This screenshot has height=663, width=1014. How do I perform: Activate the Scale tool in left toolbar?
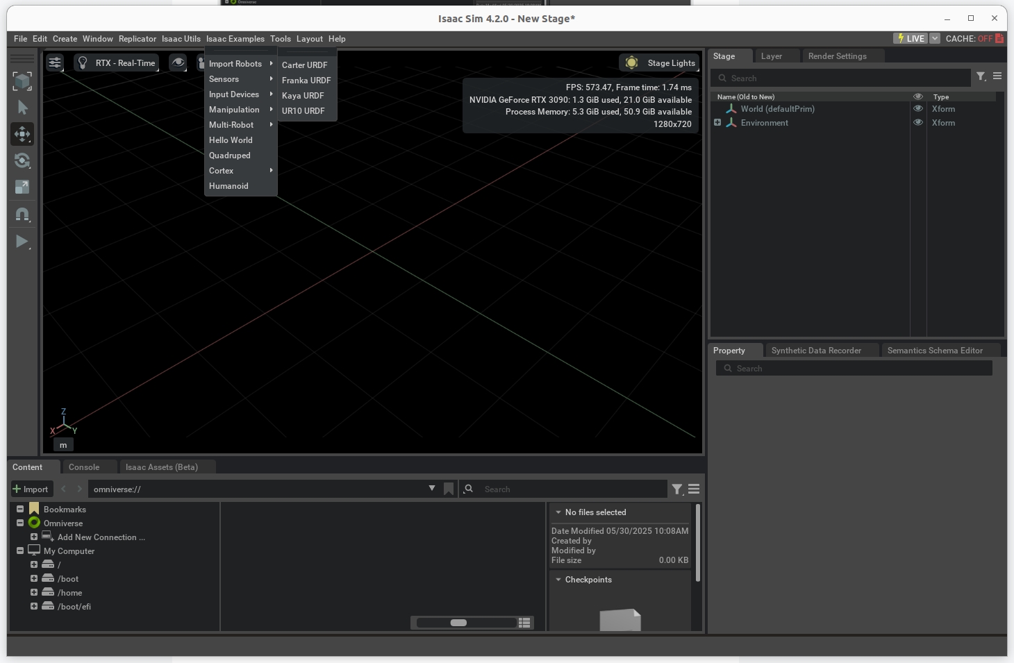22,187
